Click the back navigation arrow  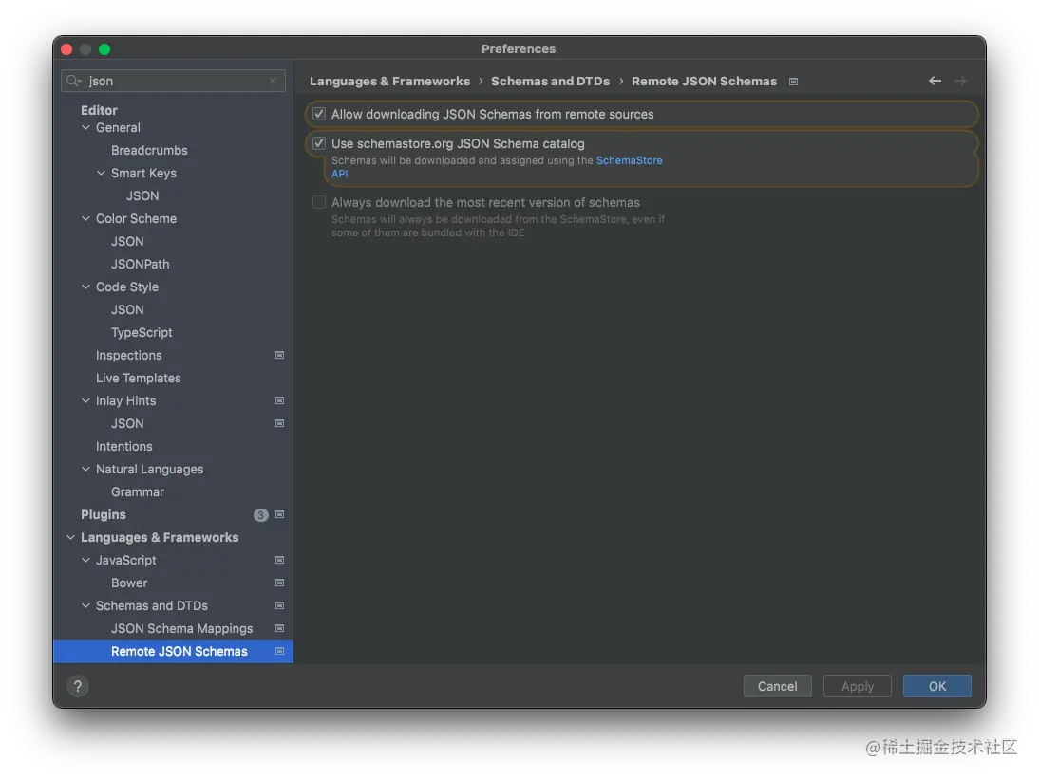[x=935, y=82]
